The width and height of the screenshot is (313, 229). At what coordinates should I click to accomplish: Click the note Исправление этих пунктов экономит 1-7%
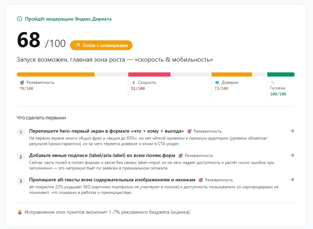click(x=108, y=212)
